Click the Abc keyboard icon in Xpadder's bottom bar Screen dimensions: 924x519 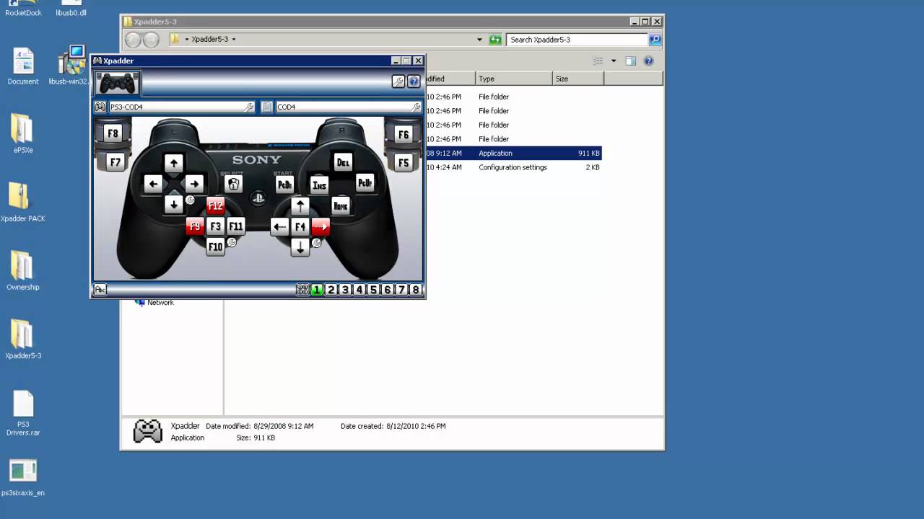pos(100,290)
